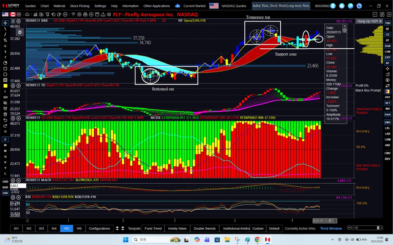Open Google Chrome from the taskbar

[257, 240]
